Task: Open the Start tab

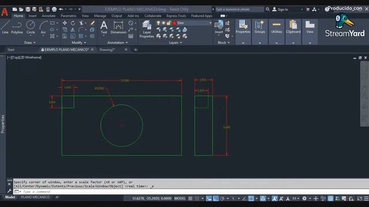Action: 11,50
